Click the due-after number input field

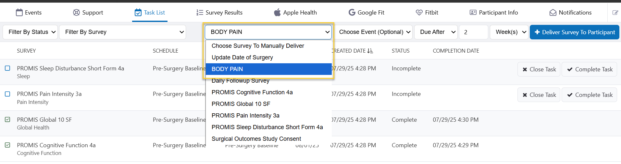(x=473, y=32)
